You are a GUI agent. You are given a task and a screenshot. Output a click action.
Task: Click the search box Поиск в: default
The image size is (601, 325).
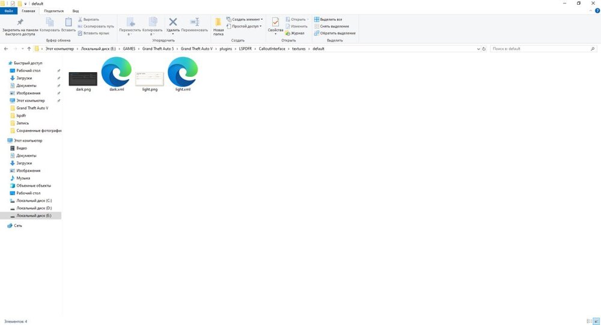(543, 49)
